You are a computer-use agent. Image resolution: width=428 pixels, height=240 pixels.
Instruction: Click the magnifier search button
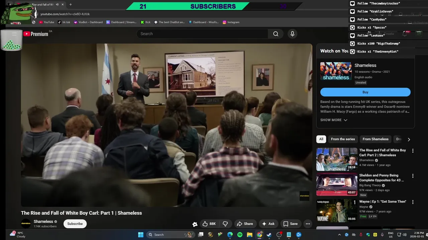pyautogui.click(x=276, y=34)
